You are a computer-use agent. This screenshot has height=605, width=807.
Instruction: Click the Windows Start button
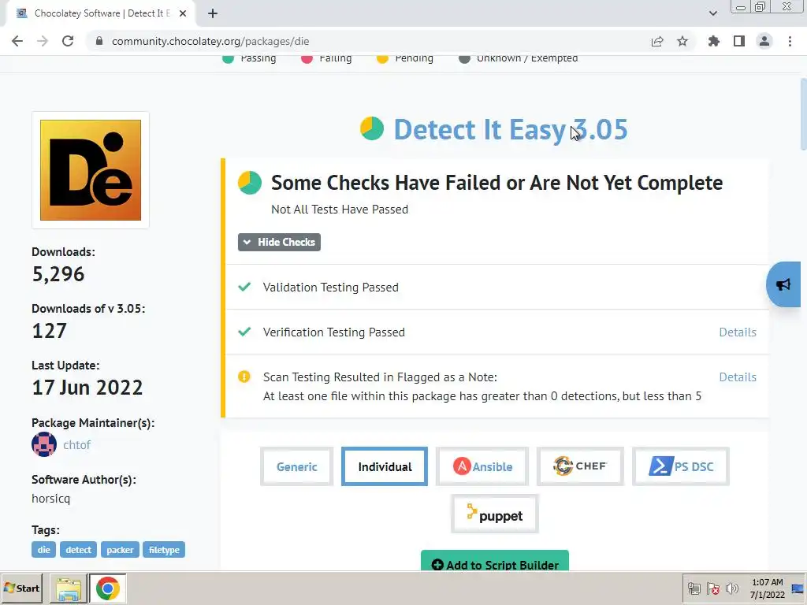pos(21,588)
